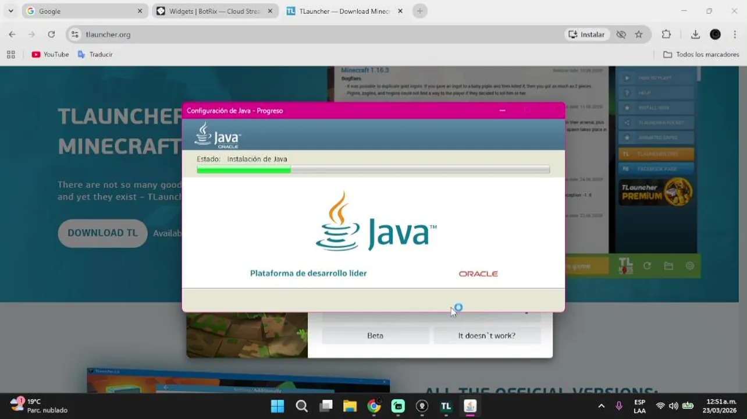Click the microphone icon in system tray
This screenshot has height=419, width=747.
click(x=619, y=406)
